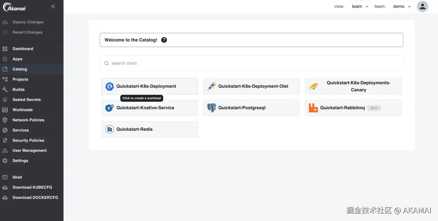Image resolution: width=438 pixels, height=221 pixels.
Task: Open Quickstart-Knative-Service chart title
Action: 145,108
